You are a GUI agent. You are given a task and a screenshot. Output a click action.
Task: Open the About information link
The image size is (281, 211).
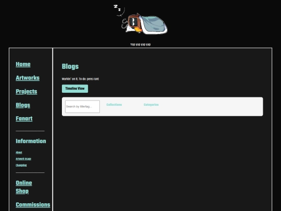coord(19,153)
